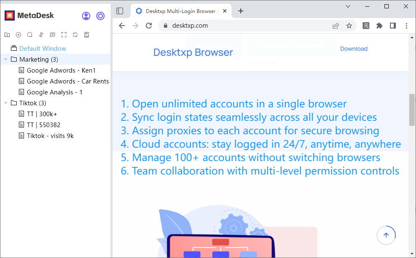The width and height of the screenshot is (416, 258).
Task: Open the user account profile icon
Action: tap(86, 16)
